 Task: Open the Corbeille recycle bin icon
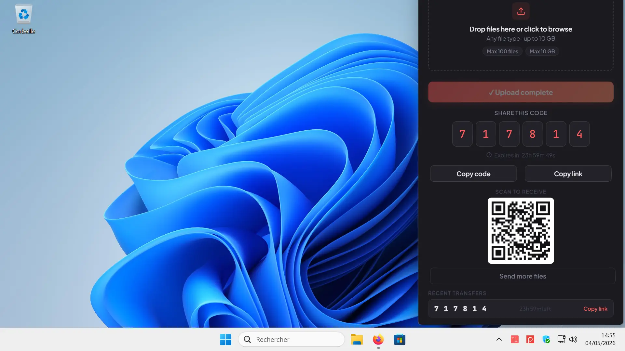[x=23, y=19]
